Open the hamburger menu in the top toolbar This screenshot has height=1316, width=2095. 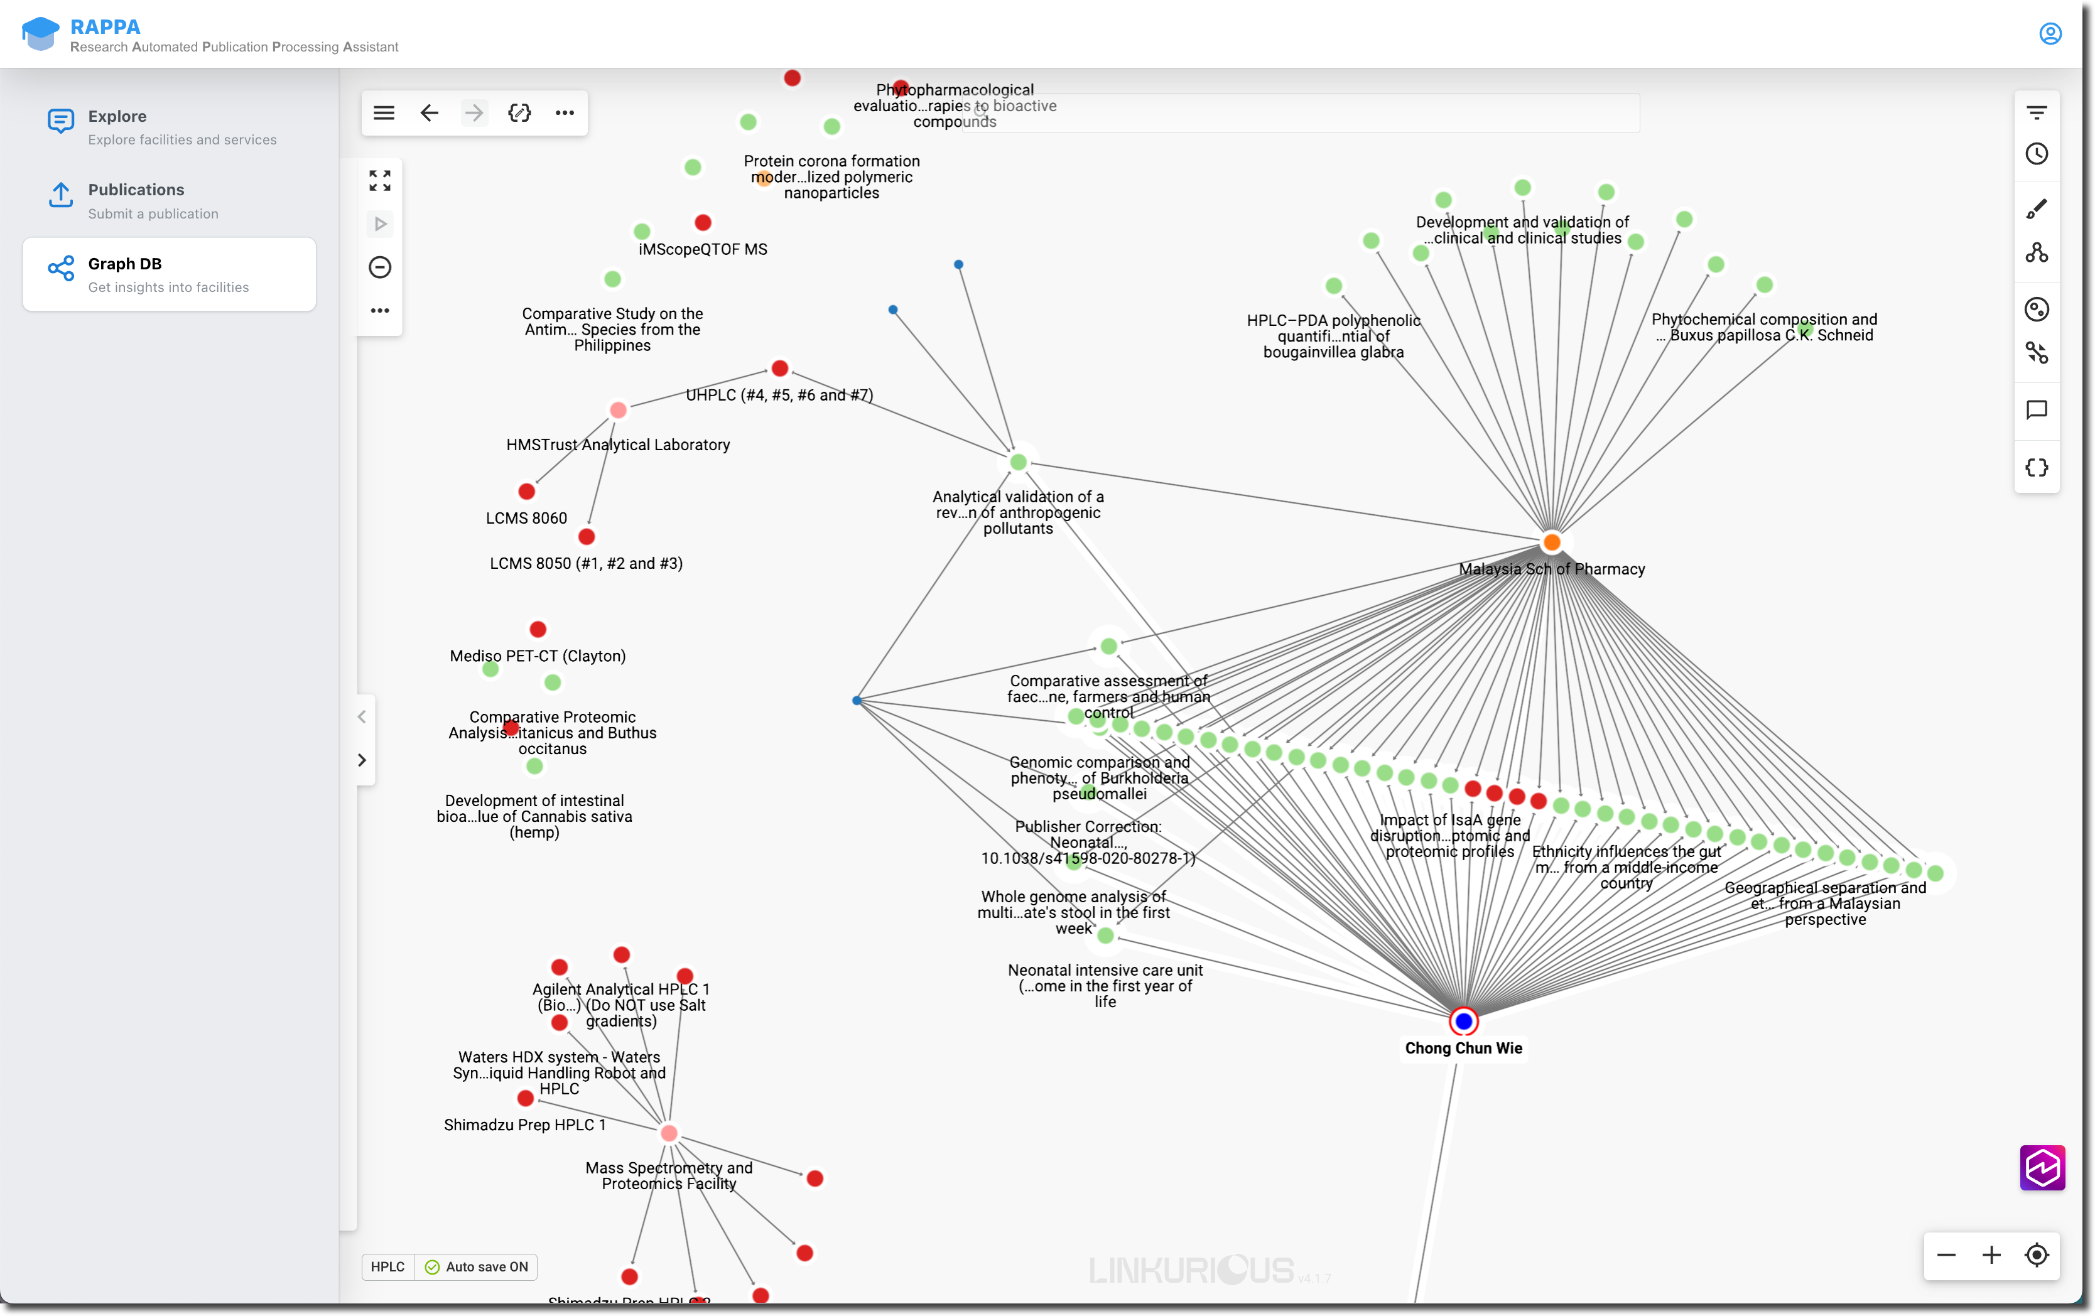click(383, 112)
